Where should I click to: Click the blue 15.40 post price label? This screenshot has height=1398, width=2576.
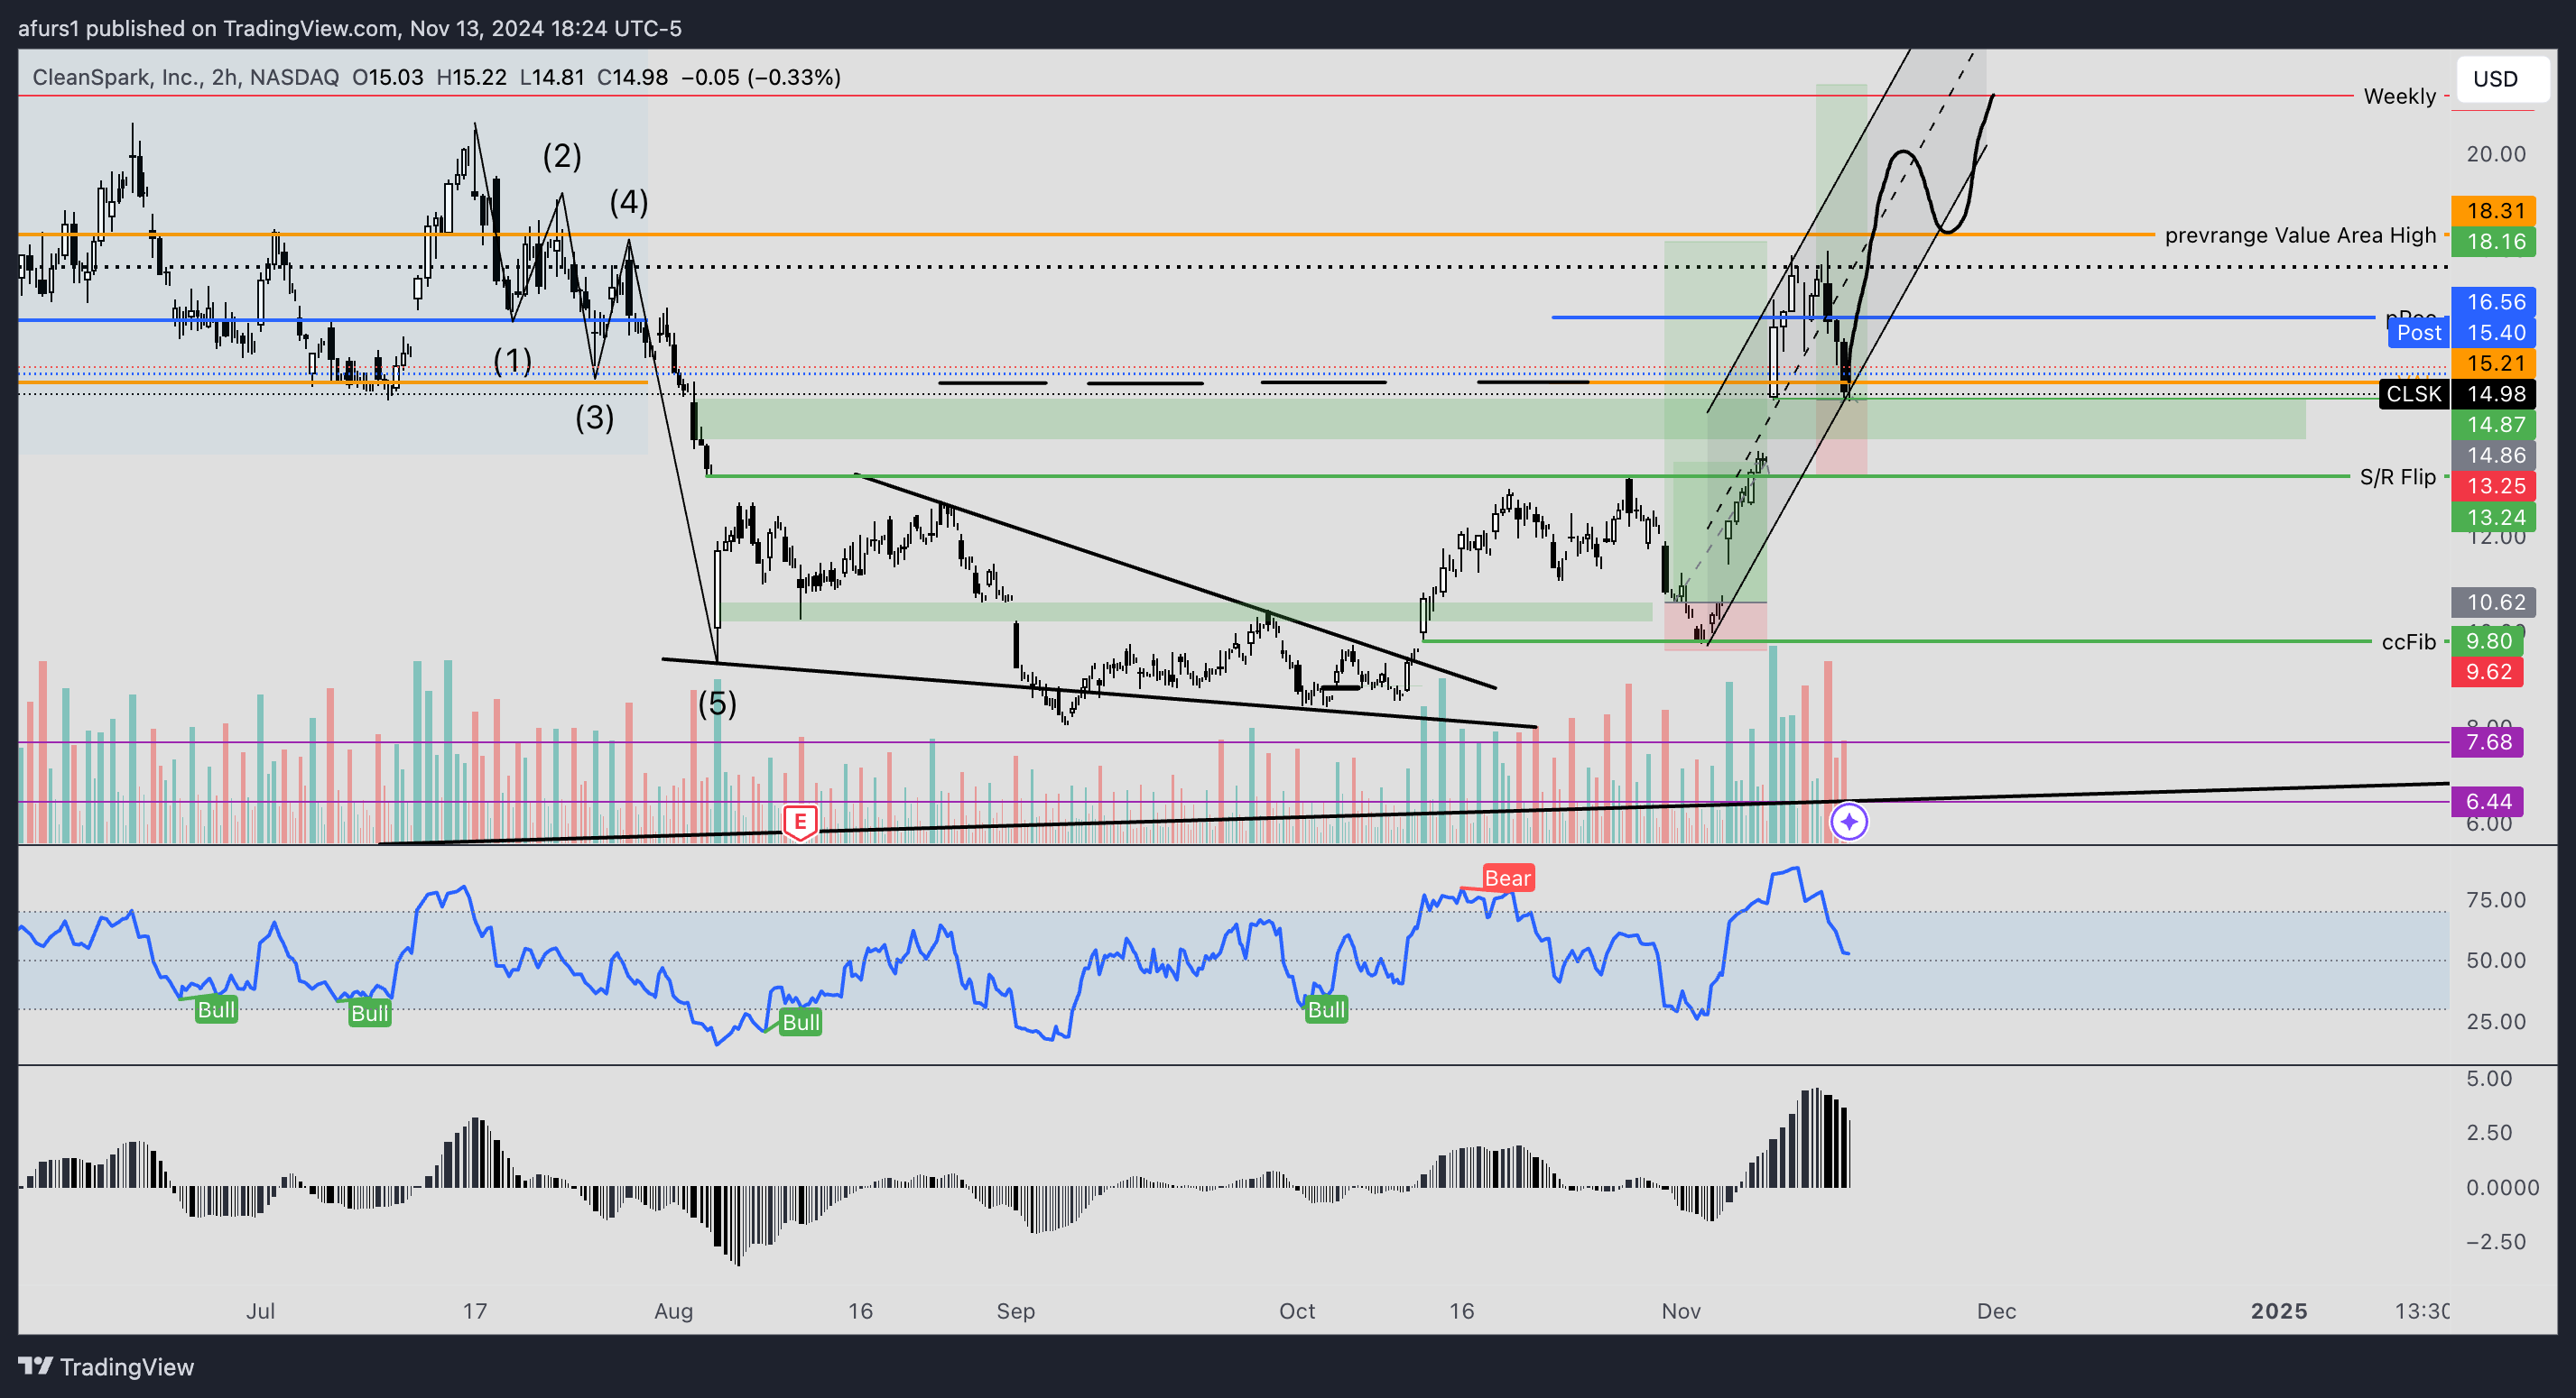(x=2493, y=333)
